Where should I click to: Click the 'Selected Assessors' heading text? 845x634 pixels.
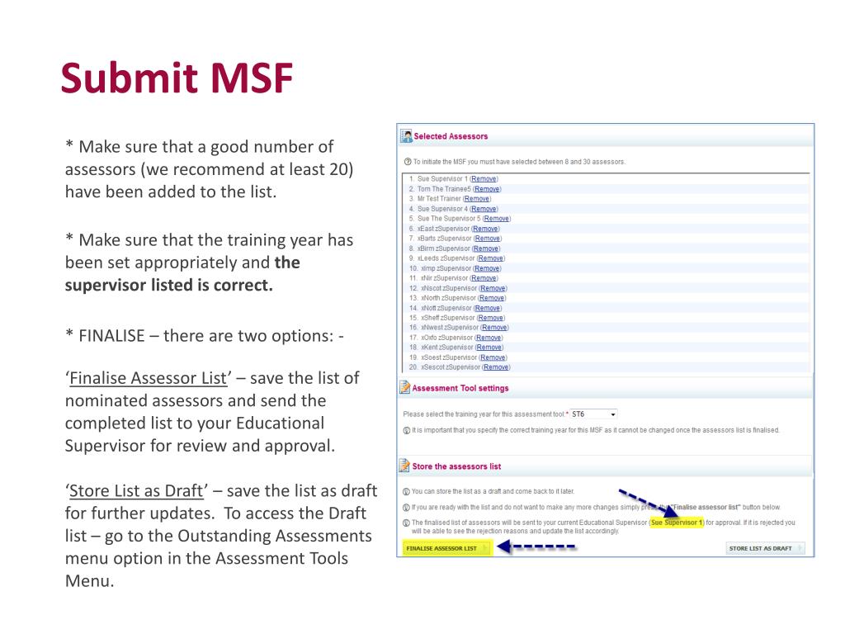click(x=451, y=136)
